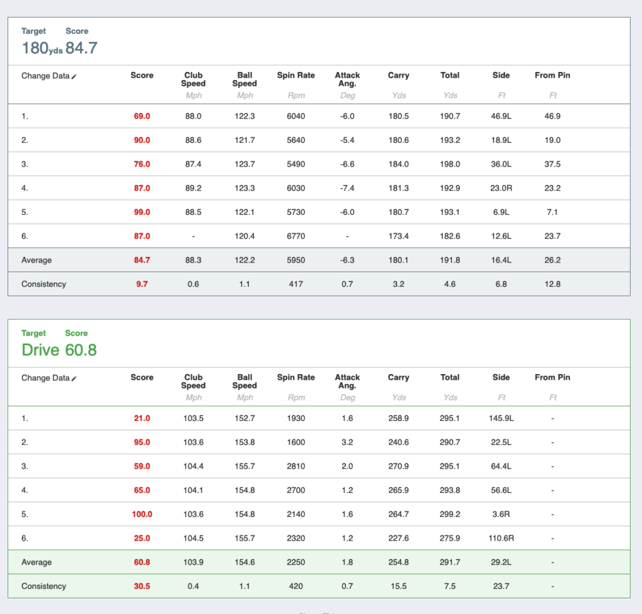The width and height of the screenshot is (642, 614).
Task: Select the drive shot scoring 21.0
Action: [x=142, y=419]
